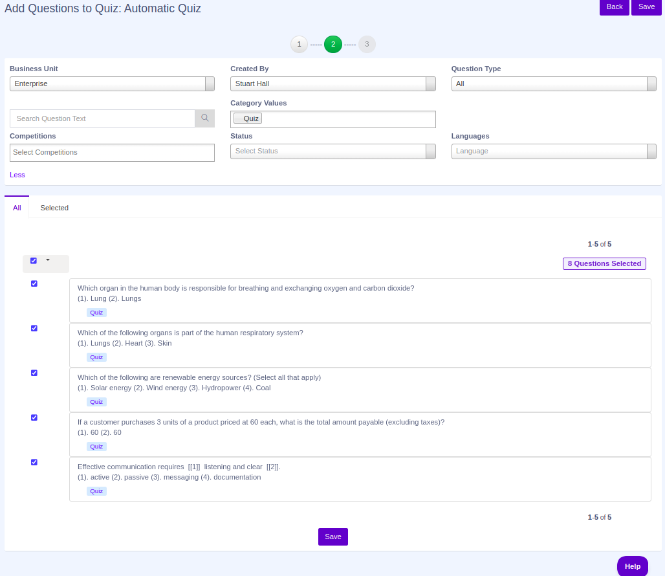Click the Quiz tag on communication question
Viewport: 665px width, 576px height.
(96, 491)
